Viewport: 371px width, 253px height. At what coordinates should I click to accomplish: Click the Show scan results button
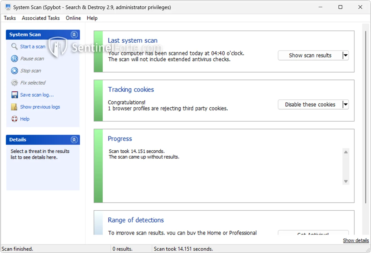[310, 55]
